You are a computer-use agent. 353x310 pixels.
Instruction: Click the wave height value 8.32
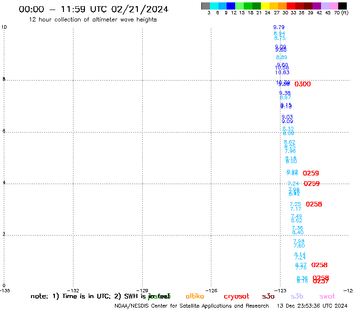[288, 129]
